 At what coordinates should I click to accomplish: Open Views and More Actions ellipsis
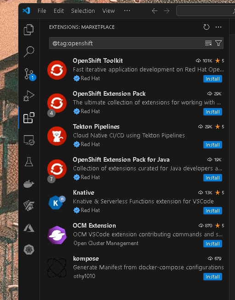[x=218, y=27]
